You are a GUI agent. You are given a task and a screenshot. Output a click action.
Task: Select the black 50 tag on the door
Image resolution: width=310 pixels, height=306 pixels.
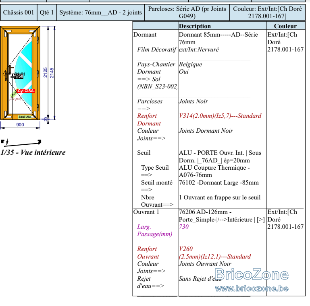tap(19, 76)
